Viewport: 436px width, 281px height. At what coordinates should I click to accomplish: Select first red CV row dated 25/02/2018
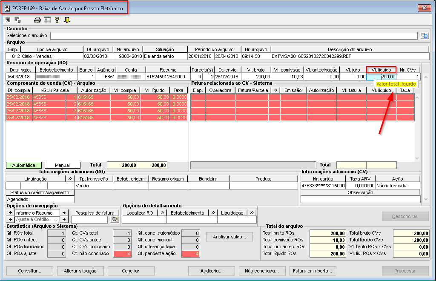point(97,97)
